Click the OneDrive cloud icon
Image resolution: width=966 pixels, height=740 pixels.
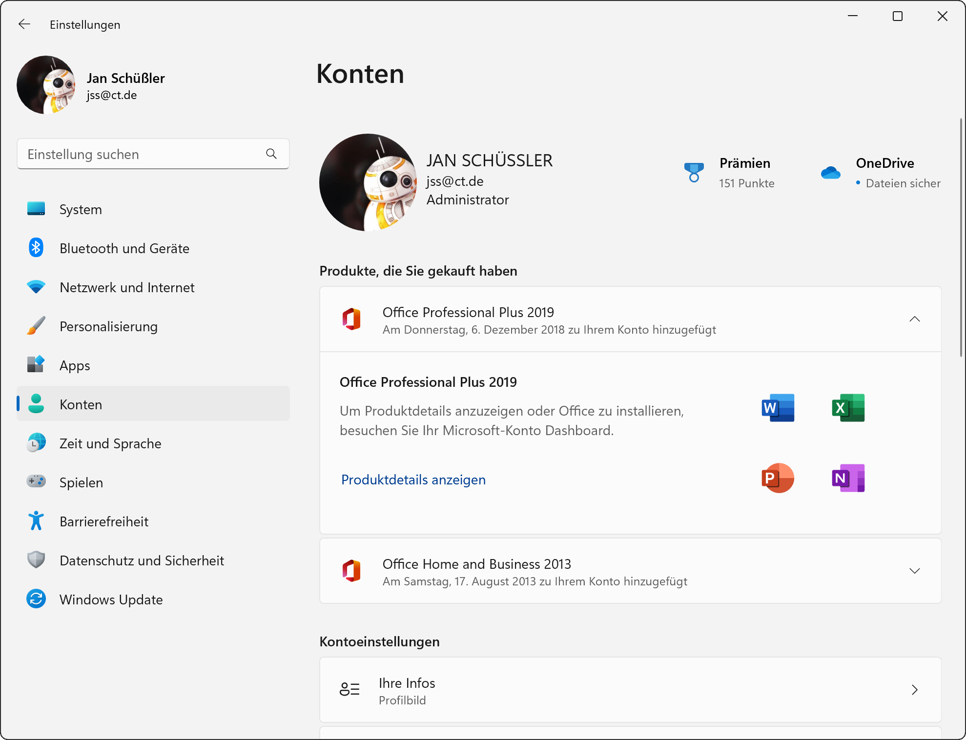click(x=830, y=173)
